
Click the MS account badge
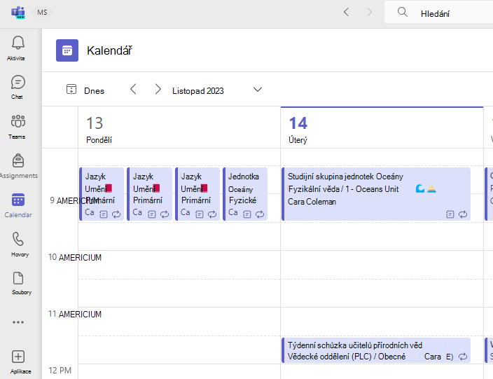point(42,13)
